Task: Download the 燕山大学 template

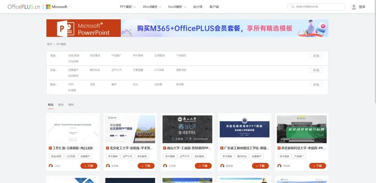Action: [203, 166]
